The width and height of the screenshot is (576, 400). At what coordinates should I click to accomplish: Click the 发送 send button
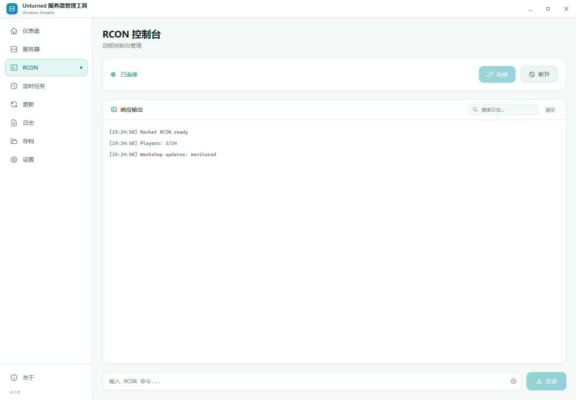(x=546, y=381)
